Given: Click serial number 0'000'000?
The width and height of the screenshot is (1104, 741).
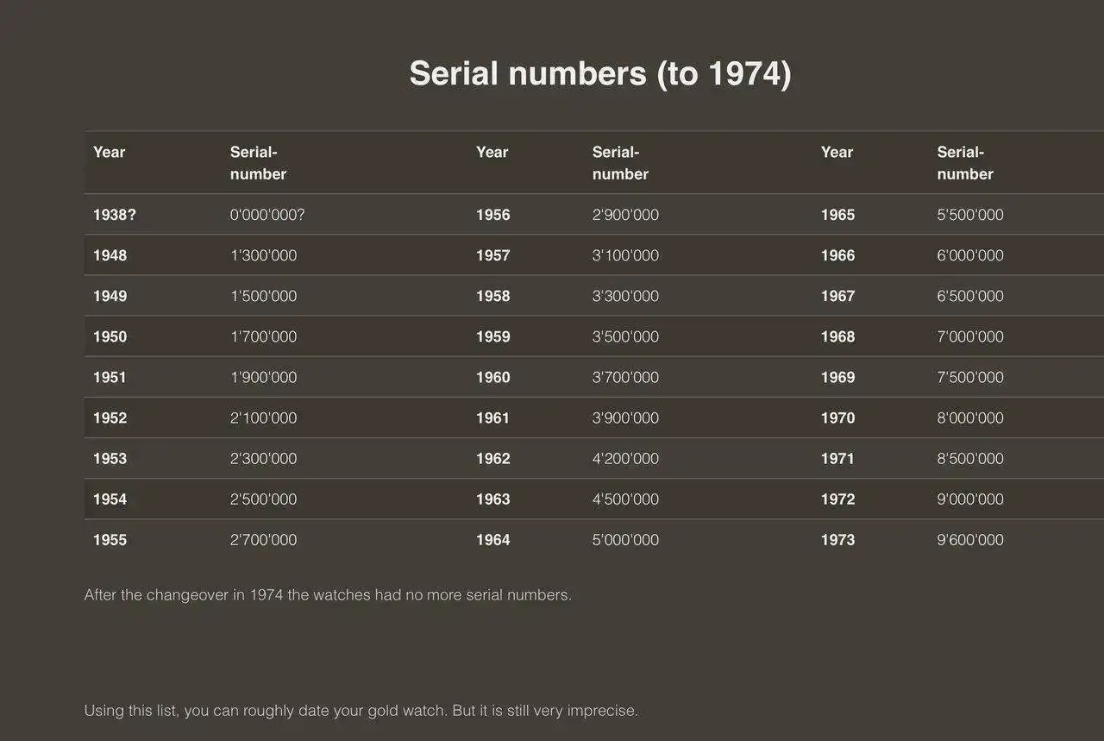Looking at the screenshot, I should 267,215.
